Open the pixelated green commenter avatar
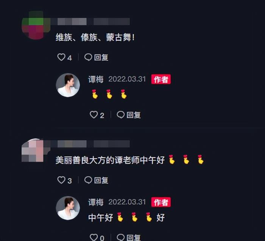Image resolution: width=265 pixels, height=241 pixels. tap(36, 25)
